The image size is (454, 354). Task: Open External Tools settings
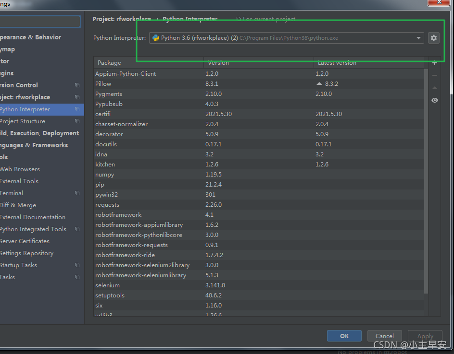tap(19, 181)
